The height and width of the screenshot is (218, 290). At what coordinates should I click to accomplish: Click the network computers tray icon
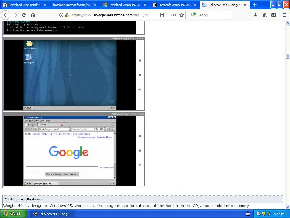(x=259, y=214)
